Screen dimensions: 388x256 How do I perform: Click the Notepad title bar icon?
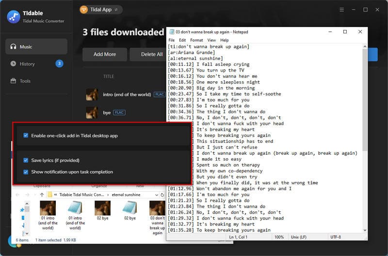(172, 32)
